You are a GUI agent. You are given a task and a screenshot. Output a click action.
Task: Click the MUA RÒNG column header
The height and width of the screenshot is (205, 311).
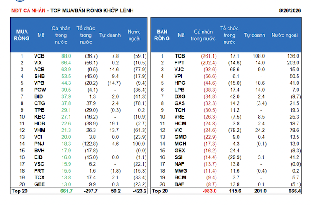pos(22,35)
